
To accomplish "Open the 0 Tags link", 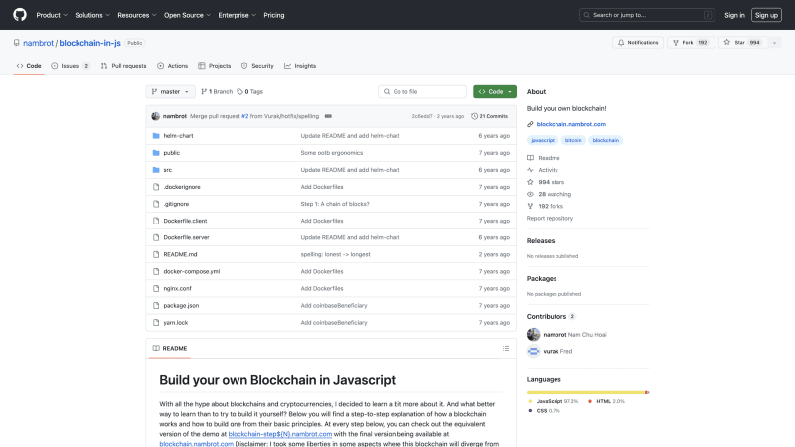I will tap(250, 91).
